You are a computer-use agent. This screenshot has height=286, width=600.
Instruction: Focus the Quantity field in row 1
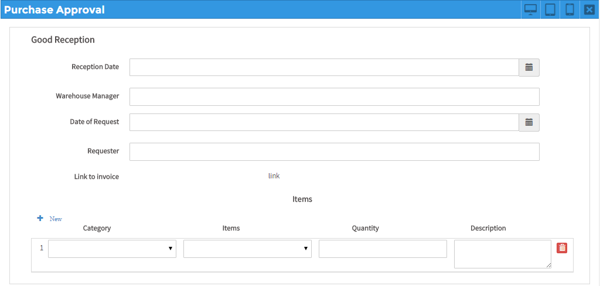coord(383,249)
